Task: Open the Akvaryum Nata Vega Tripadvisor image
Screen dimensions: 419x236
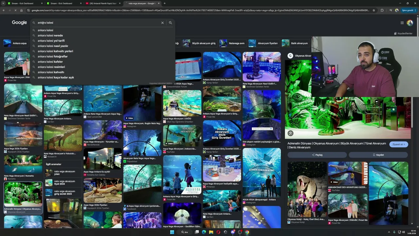Action: 142,143
